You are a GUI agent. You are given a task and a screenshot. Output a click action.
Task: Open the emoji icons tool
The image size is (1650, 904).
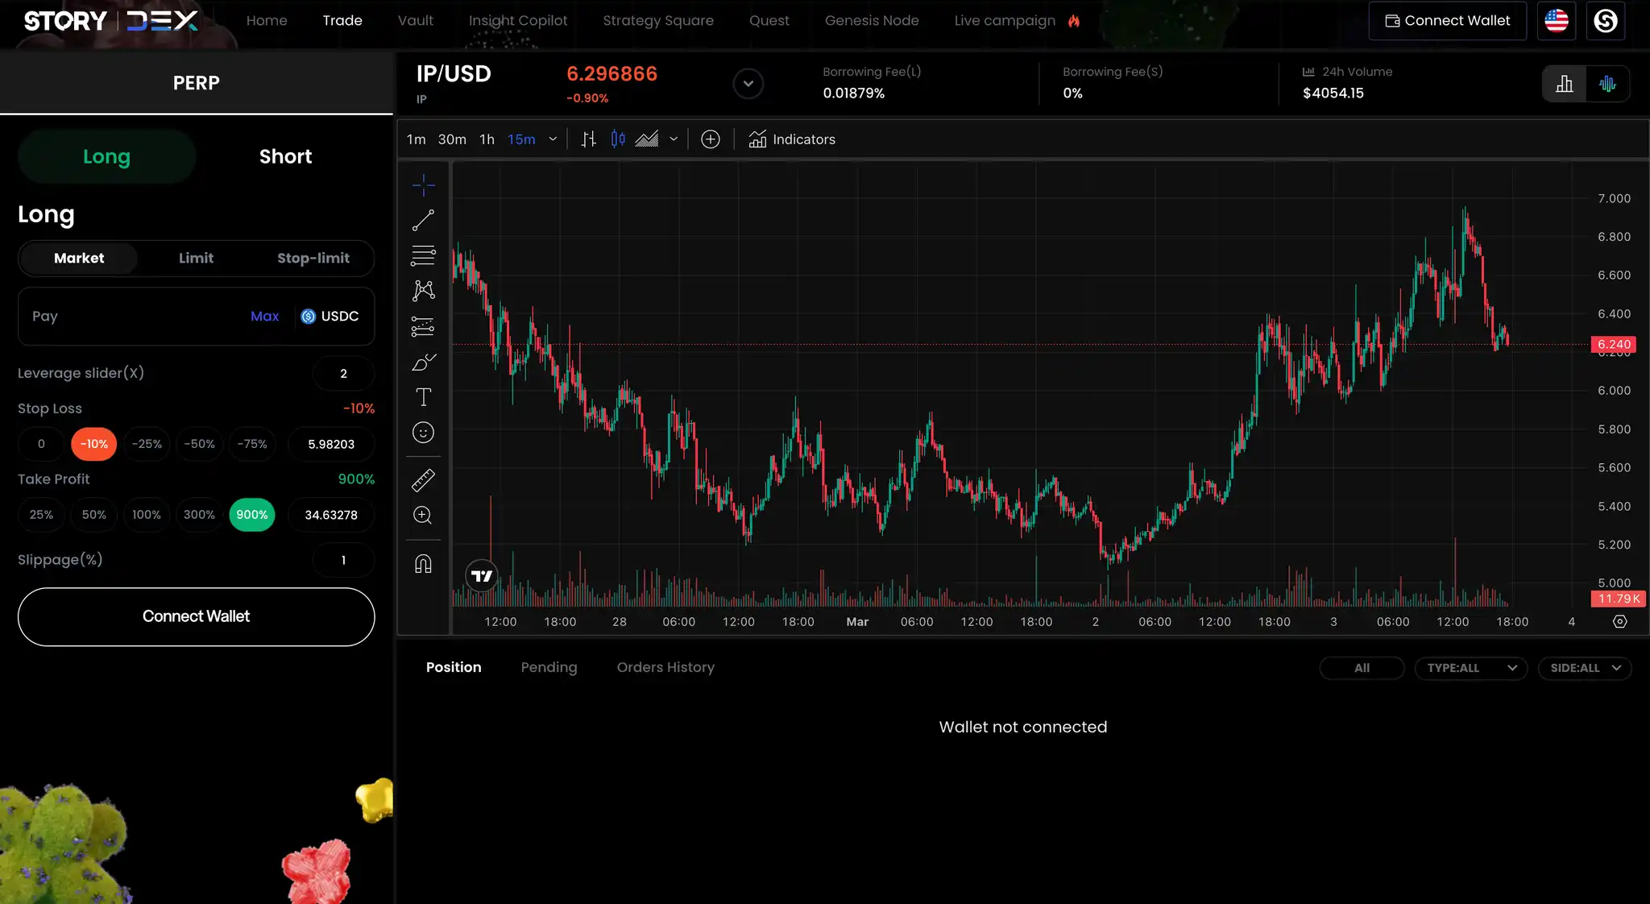coord(423,433)
